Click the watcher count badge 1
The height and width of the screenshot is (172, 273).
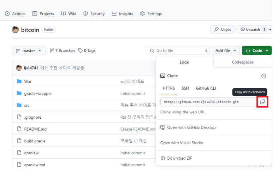tap(264, 29)
